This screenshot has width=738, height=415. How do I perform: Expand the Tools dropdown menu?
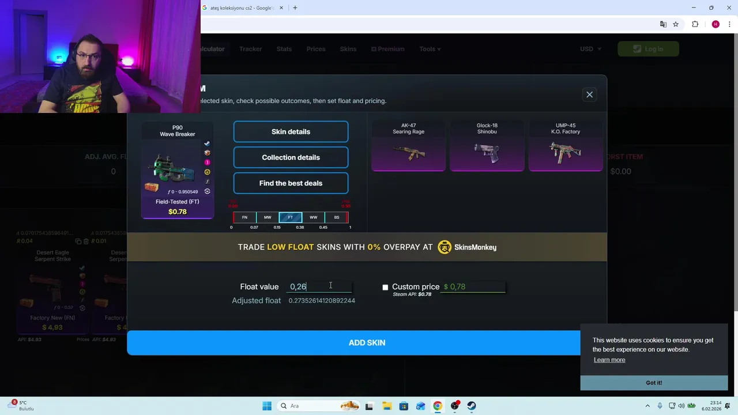(430, 49)
